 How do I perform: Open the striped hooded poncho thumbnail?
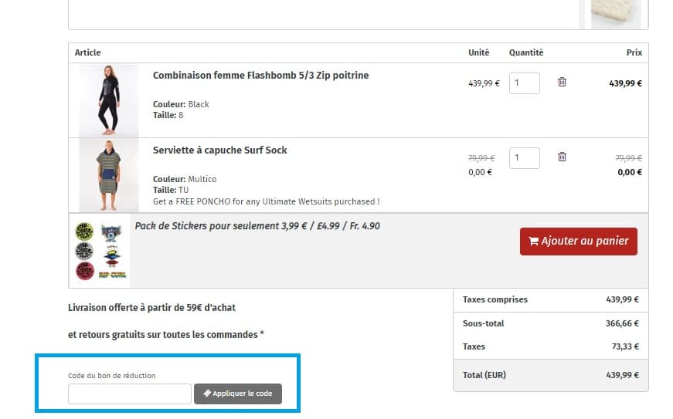(108, 175)
